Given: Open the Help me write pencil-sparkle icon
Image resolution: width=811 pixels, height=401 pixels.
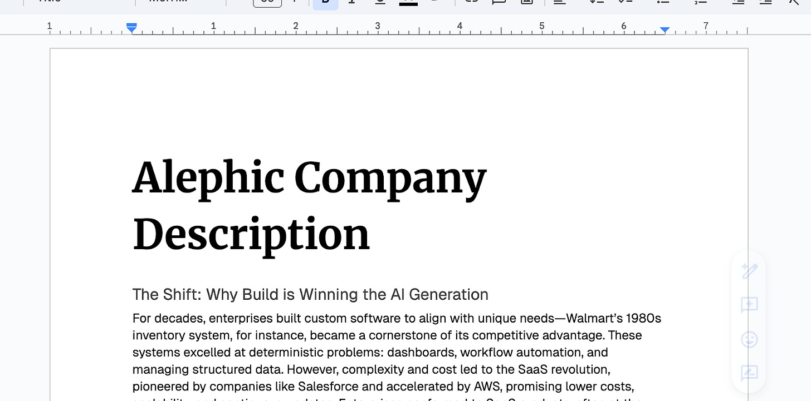Looking at the screenshot, I should pyautogui.click(x=749, y=271).
